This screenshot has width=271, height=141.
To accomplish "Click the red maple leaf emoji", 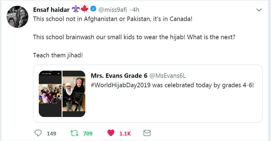I will 84,9.
